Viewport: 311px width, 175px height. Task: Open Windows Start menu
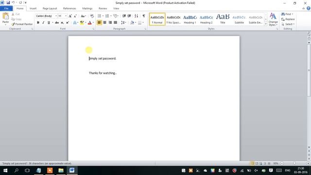[x=5, y=171]
